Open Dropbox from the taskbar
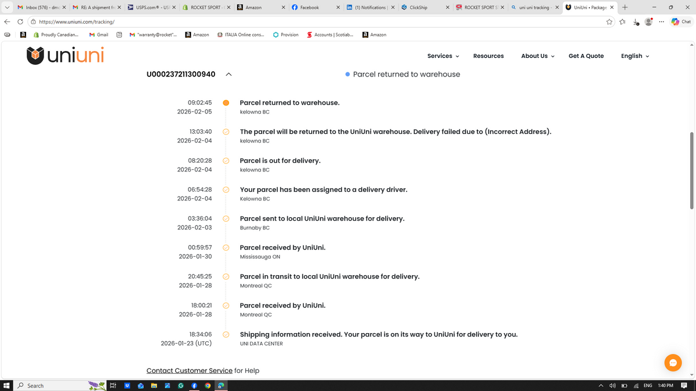The height and width of the screenshot is (391, 696). [126, 385]
